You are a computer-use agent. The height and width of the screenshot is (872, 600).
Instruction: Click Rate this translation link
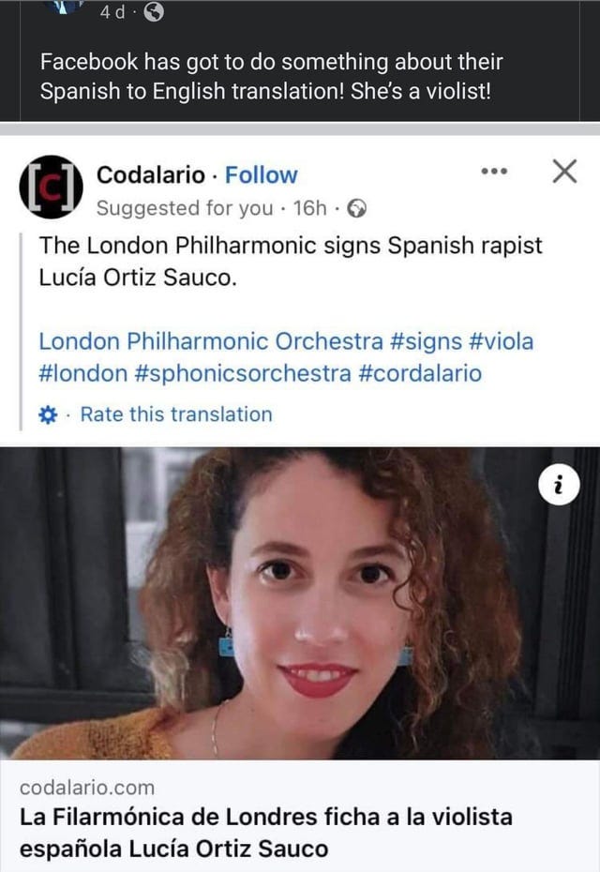point(176,414)
